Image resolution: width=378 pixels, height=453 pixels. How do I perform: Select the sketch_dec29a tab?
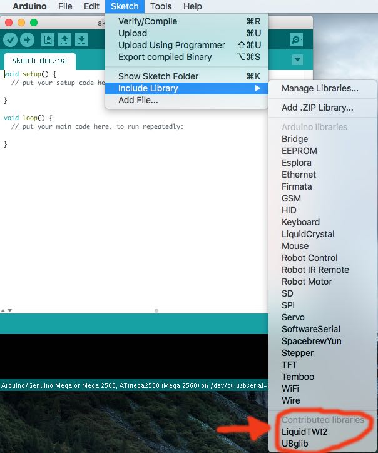(x=39, y=61)
